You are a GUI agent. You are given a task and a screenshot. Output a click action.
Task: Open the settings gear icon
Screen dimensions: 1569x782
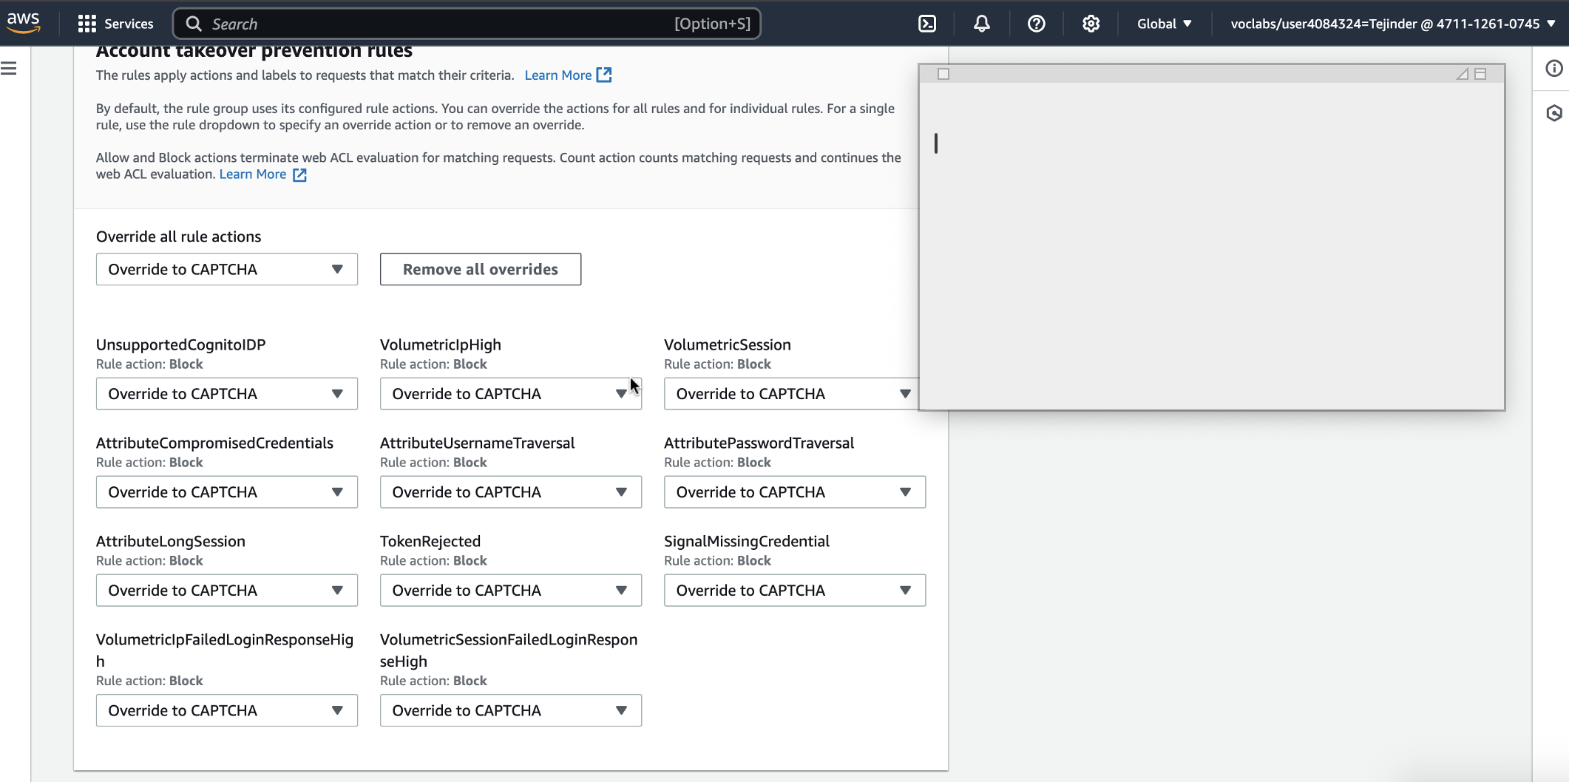1091,24
